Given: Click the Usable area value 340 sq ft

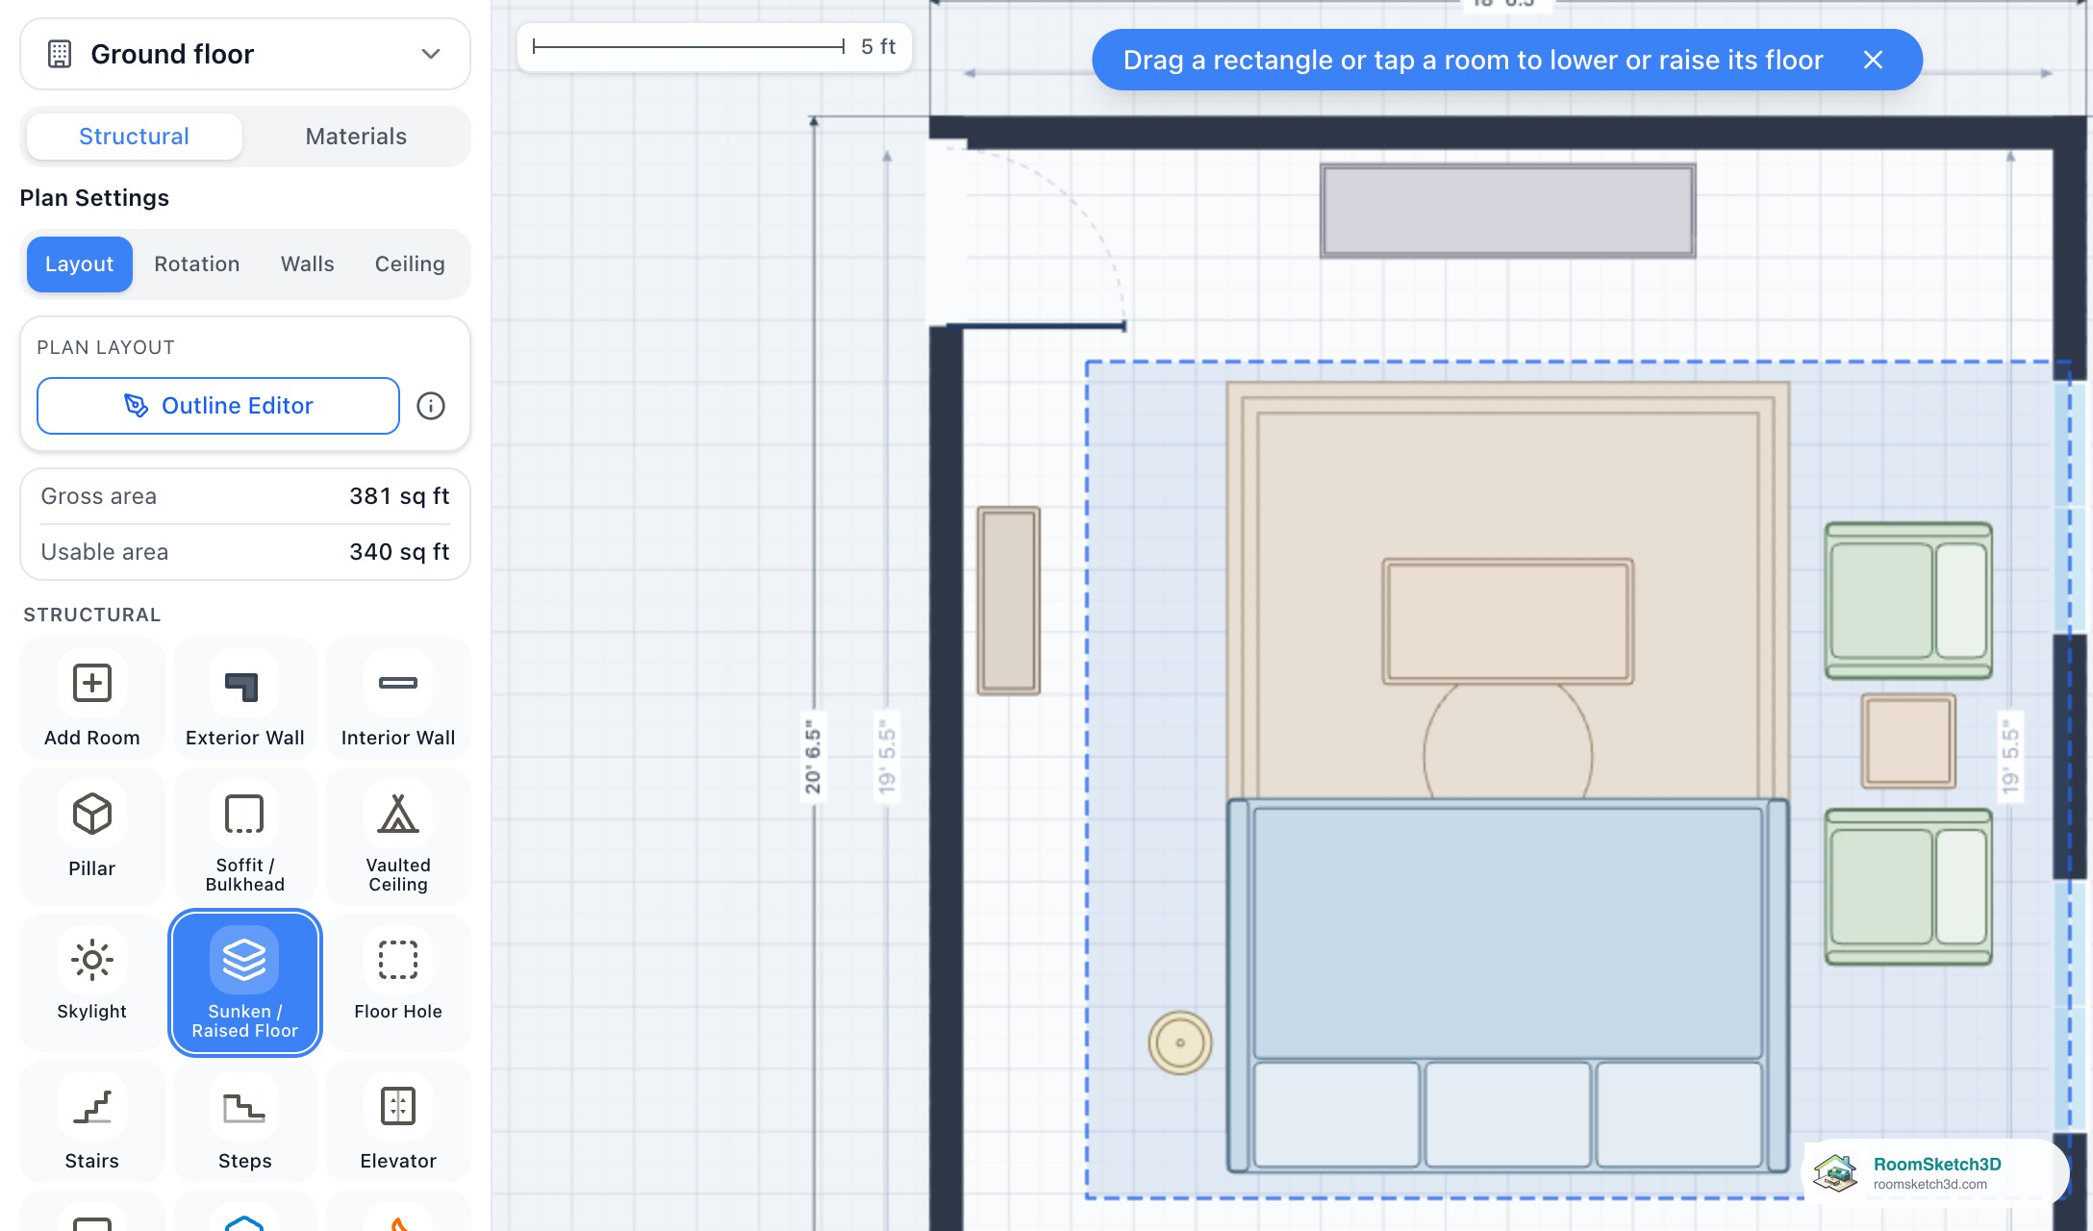Looking at the screenshot, I should [399, 552].
